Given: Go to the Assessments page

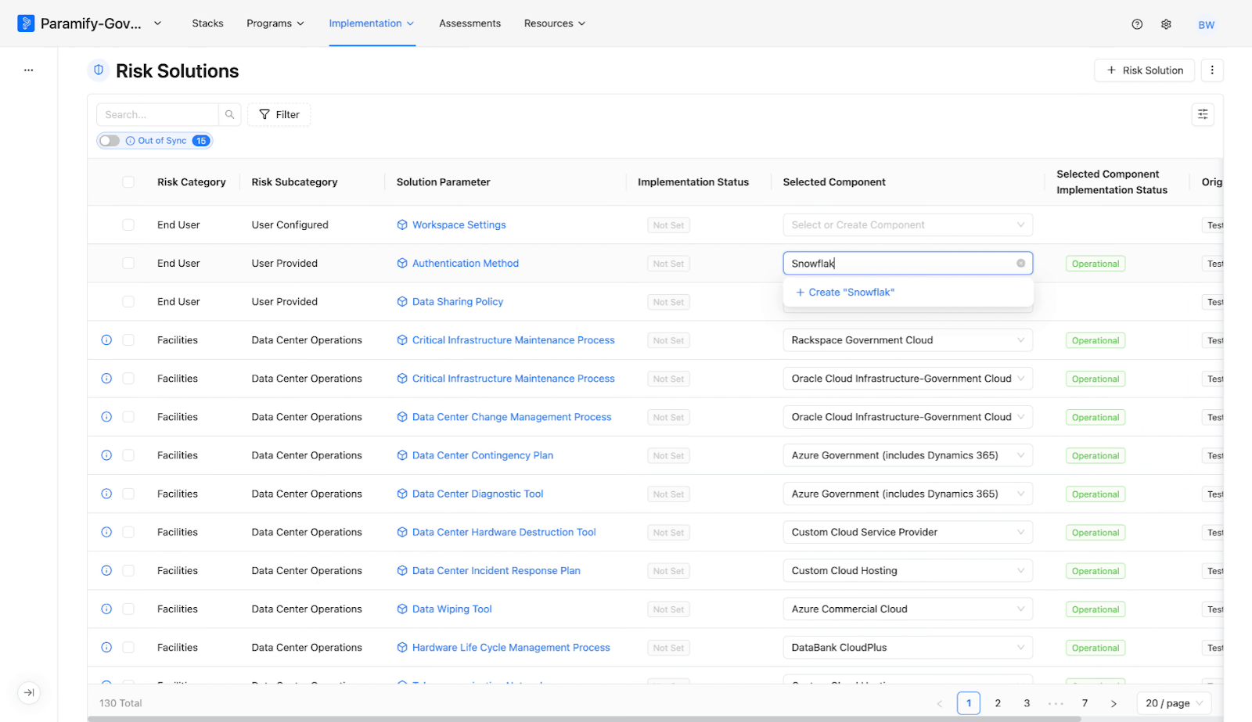Looking at the screenshot, I should (469, 23).
